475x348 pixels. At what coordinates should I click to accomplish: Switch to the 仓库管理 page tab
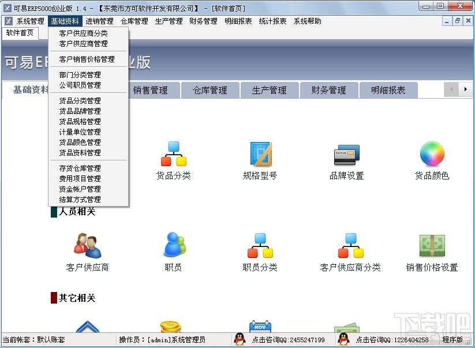(210, 90)
